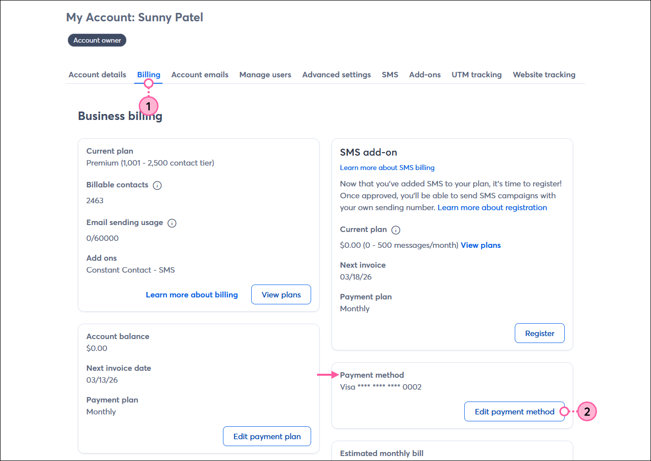Click the Email sending usage info icon
651x461 pixels.
pyautogui.click(x=172, y=223)
